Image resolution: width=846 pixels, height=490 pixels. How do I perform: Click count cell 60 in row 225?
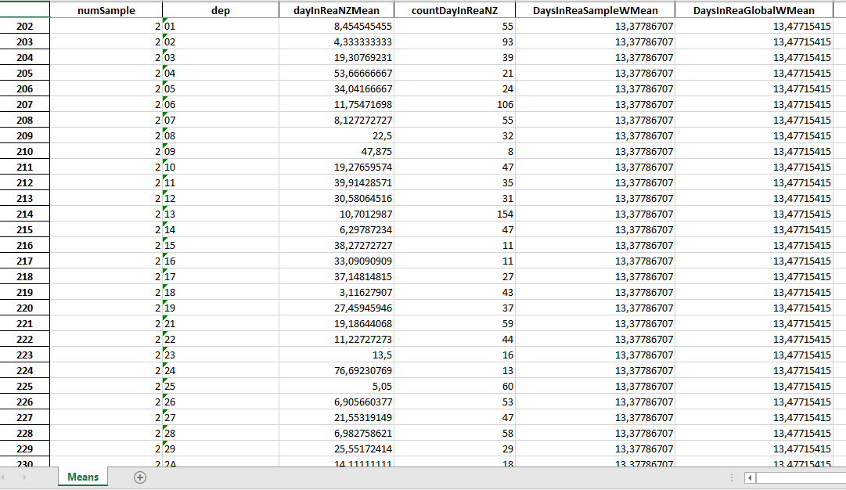454,387
